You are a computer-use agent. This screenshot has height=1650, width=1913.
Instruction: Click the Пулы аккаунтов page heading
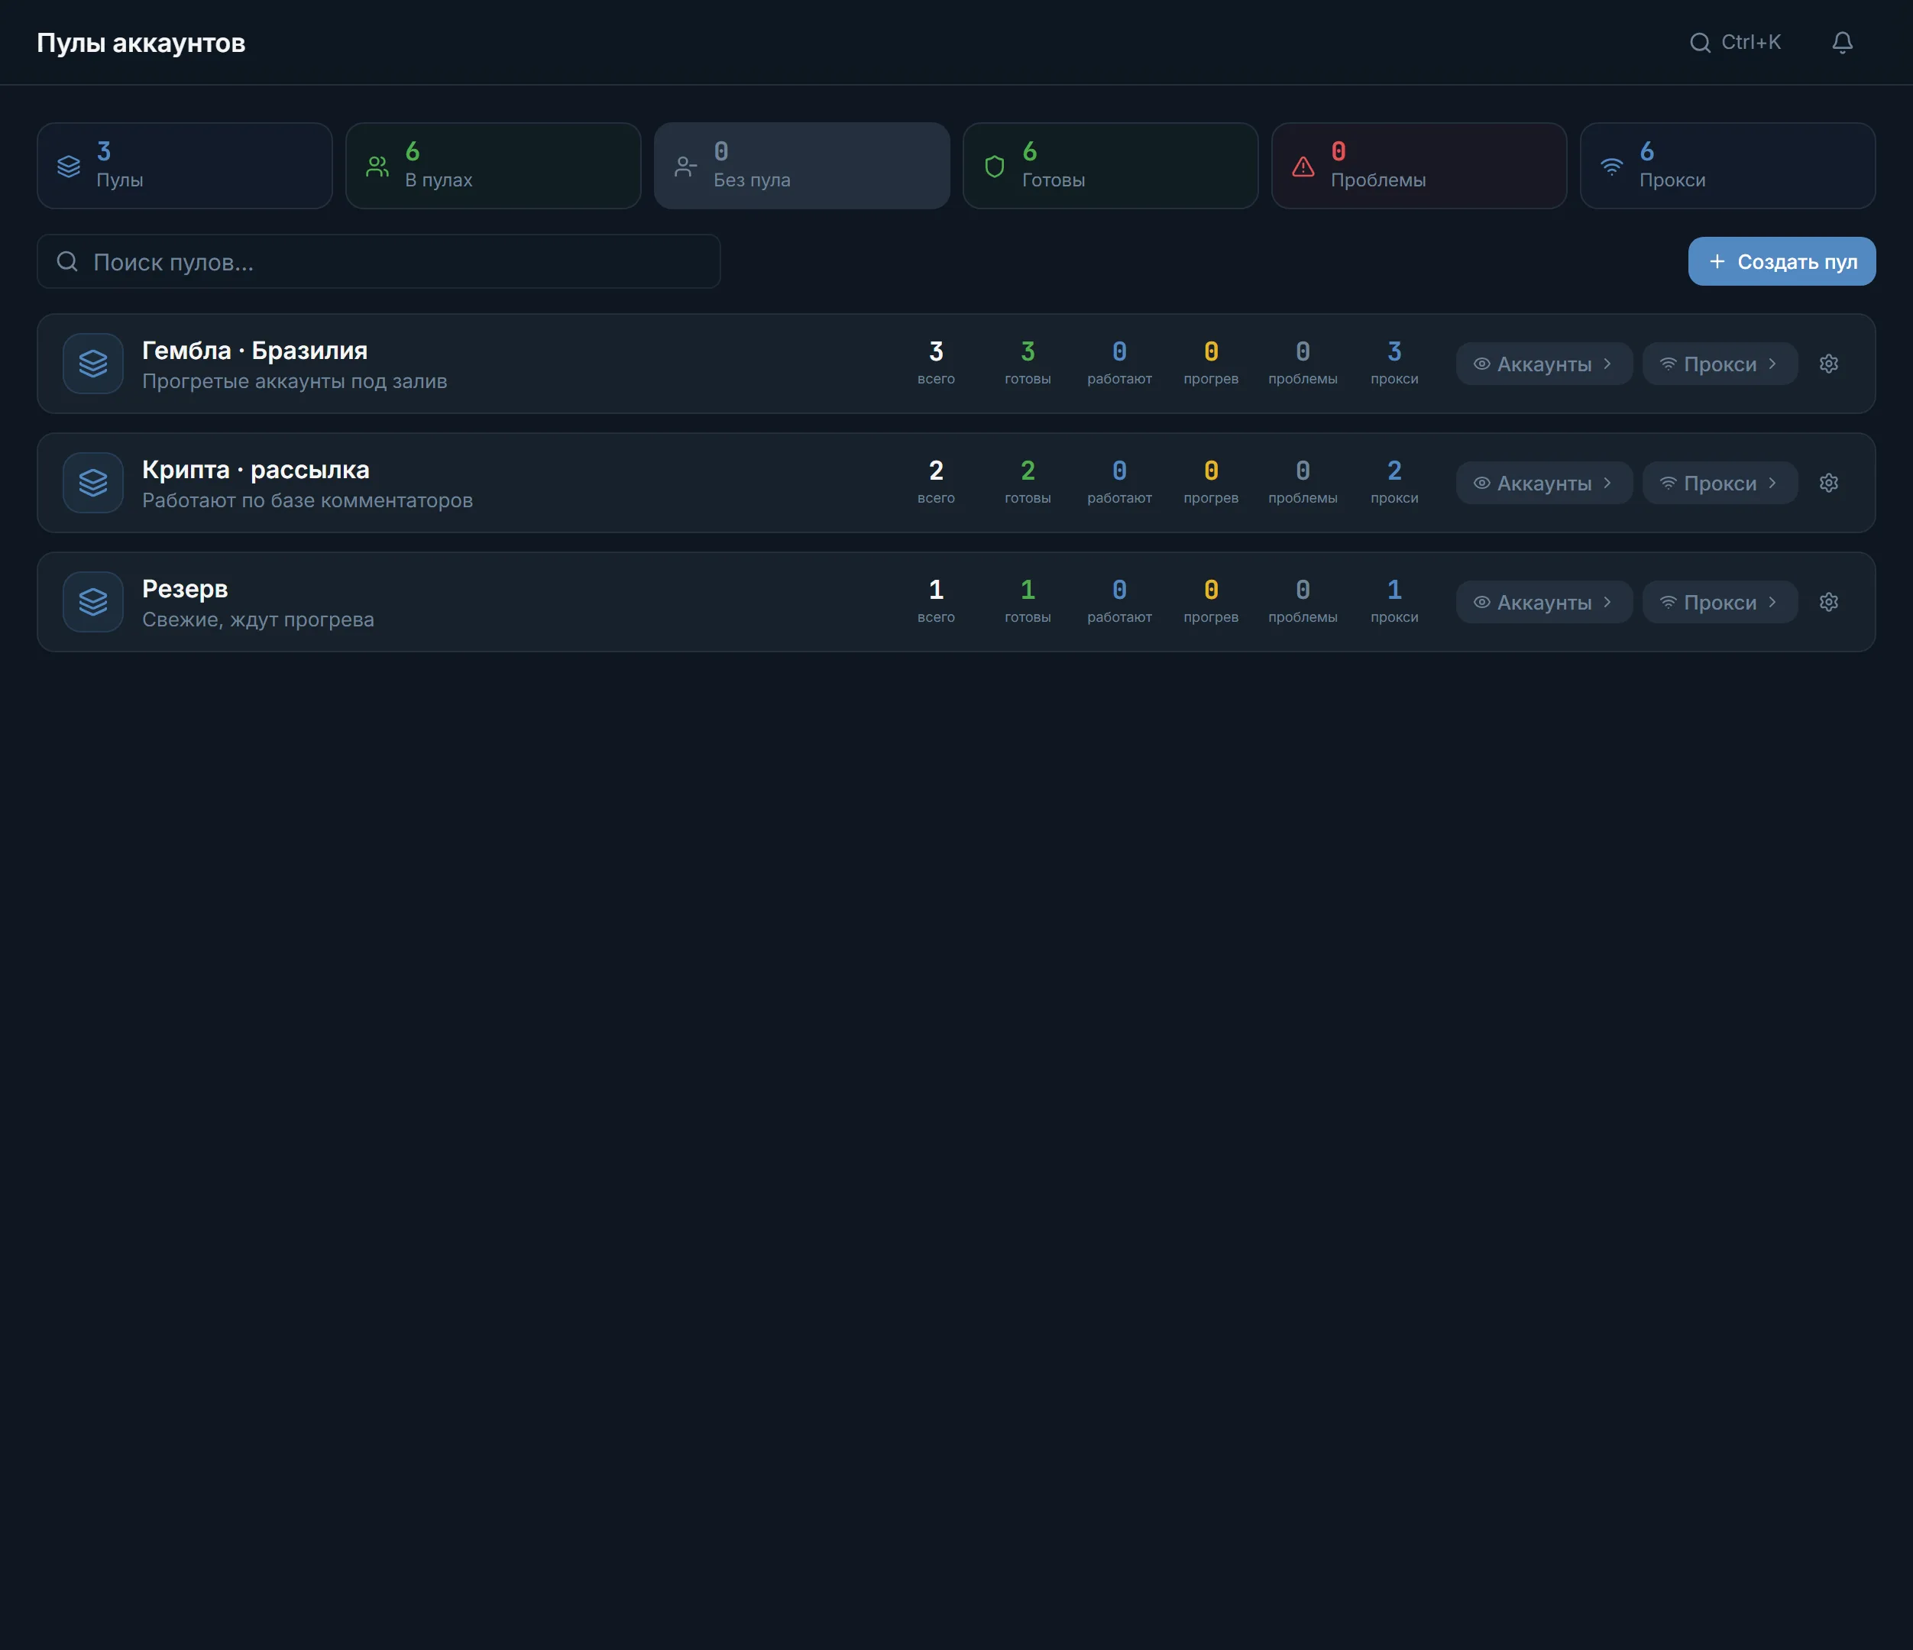141,44
